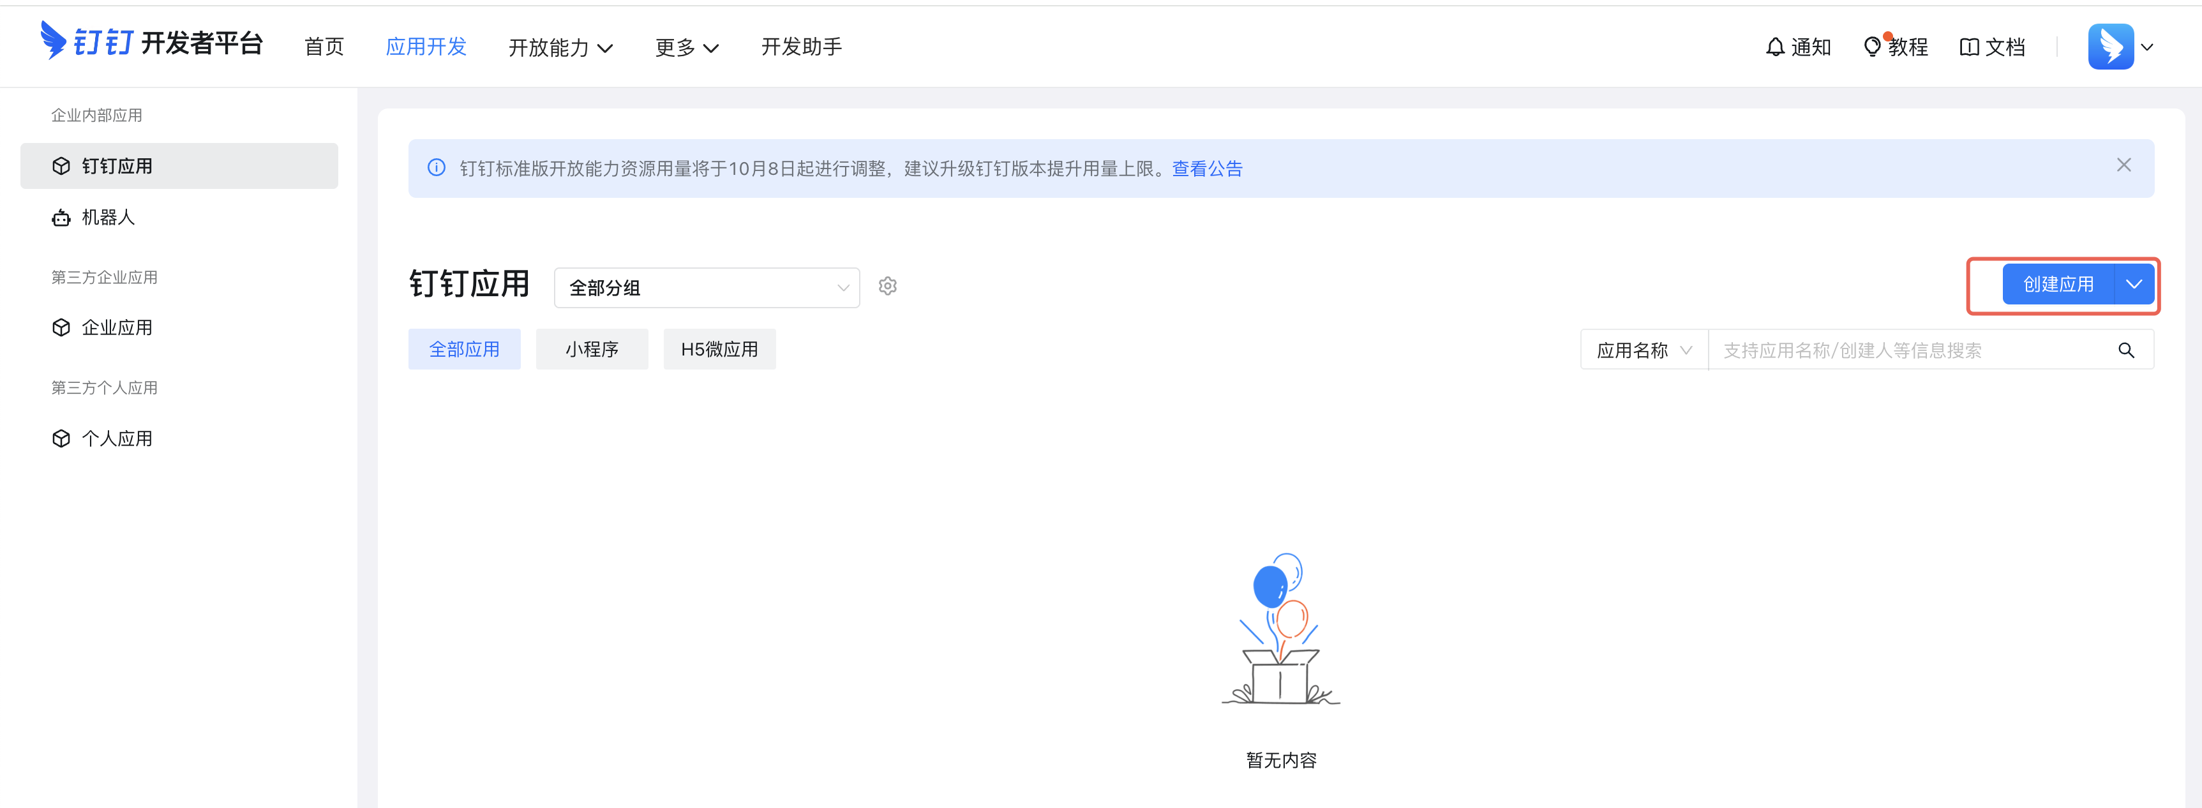Select 个人应用 in the sidebar
The width and height of the screenshot is (2202, 808).
tap(117, 438)
